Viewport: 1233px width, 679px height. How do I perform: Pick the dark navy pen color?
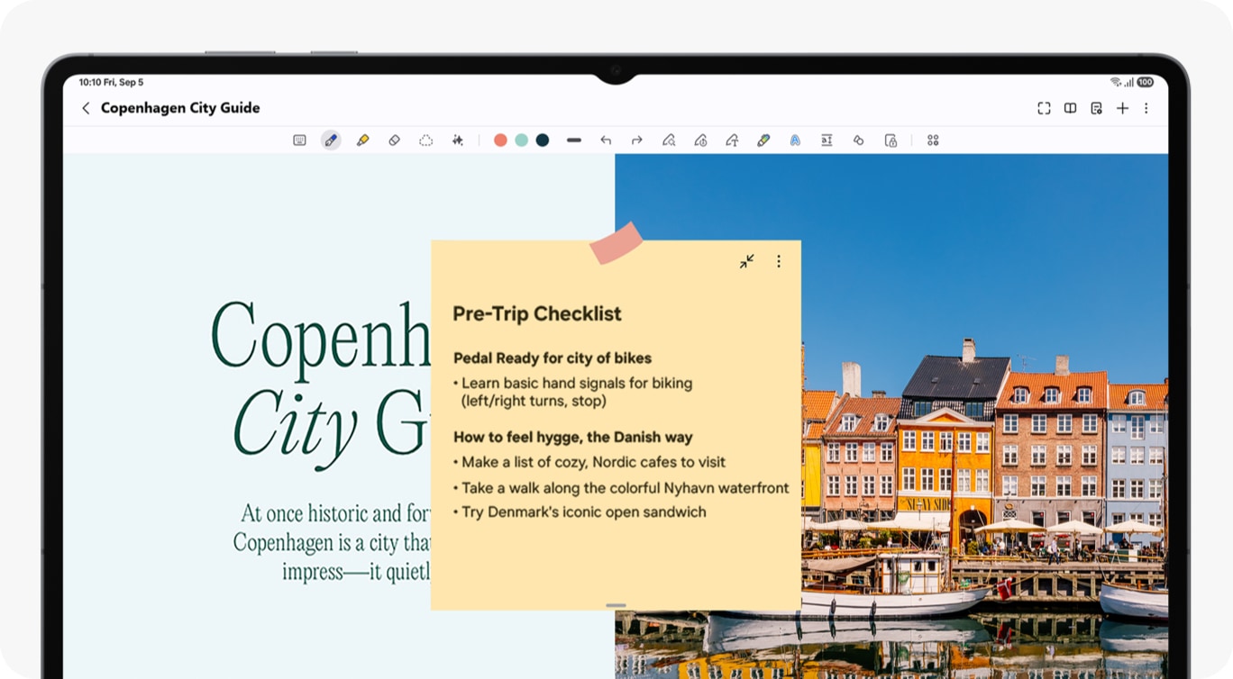pos(543,140)
